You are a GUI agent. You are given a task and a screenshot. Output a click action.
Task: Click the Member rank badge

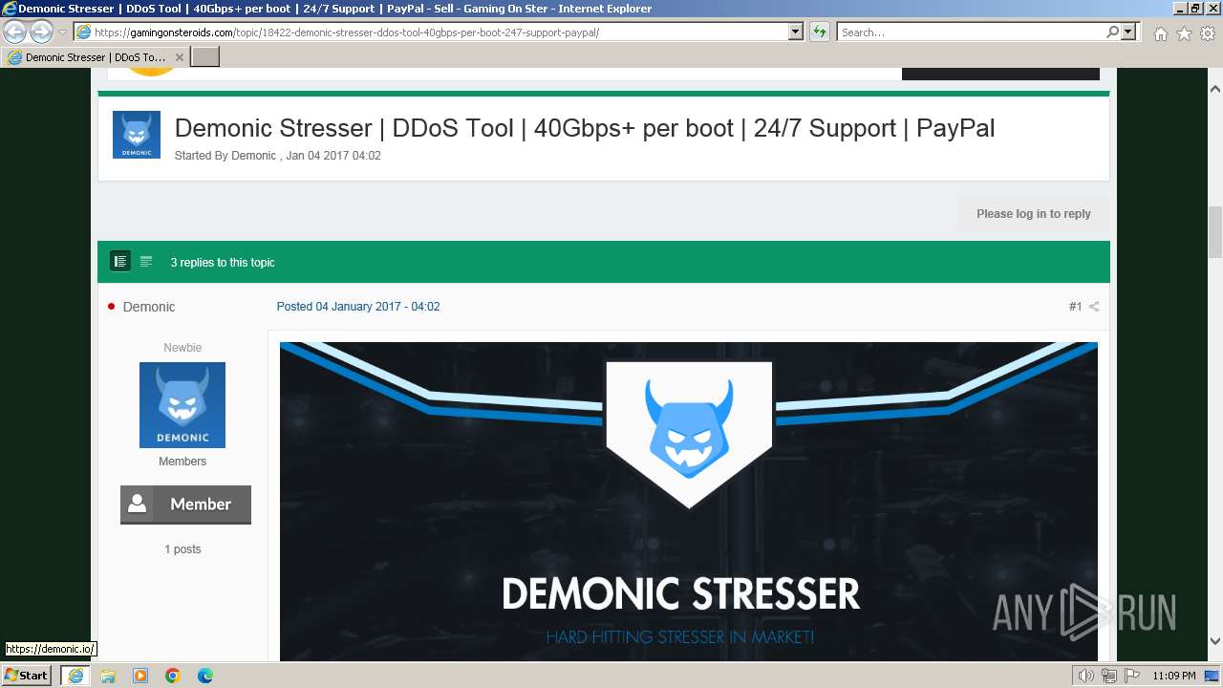185,505
